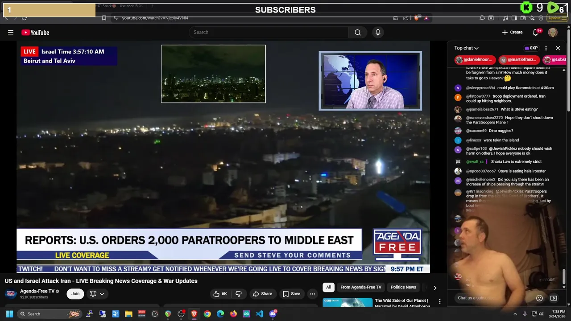The width and height of the screenshot is (571, 321).
Task: Open the Brave playlist music-note icon
Action: (x=505, y=18)
